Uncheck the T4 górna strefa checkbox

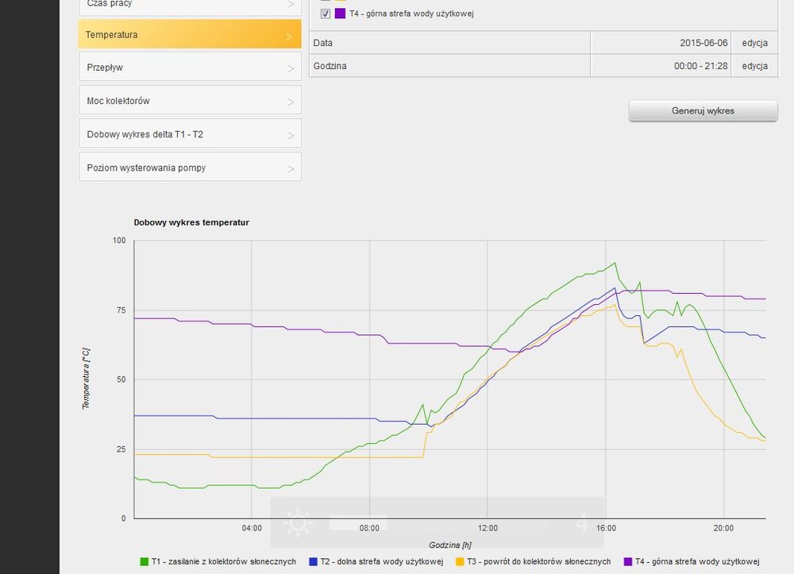(x=326, y=13)
